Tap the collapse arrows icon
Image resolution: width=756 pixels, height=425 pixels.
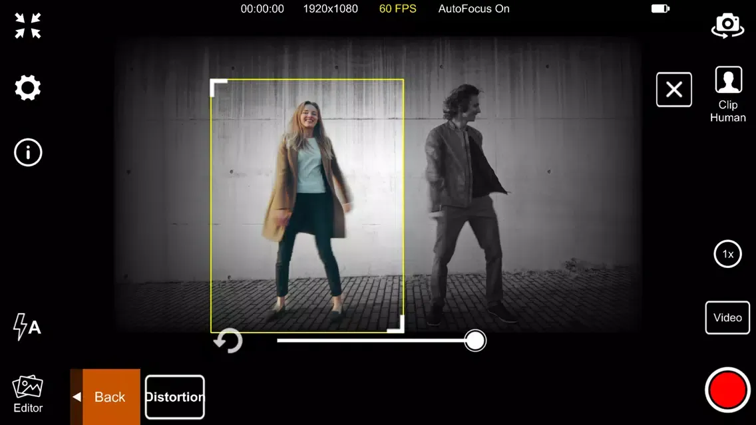[28, 26]
